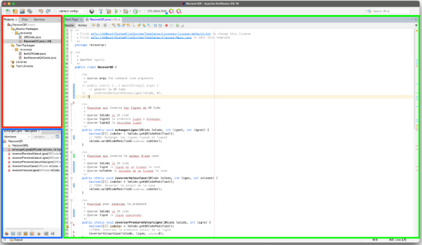Click the Open Project toolbar icon
422x245 pixels.
point(22,11)
